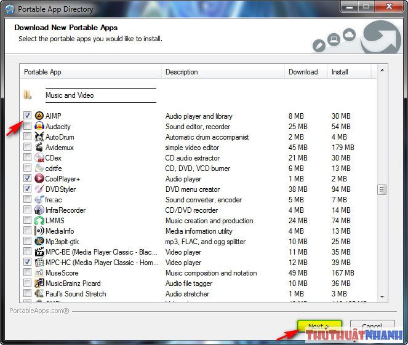This screenshot has width=408, height=345.
Task: Click the Mp3splt-gtk app icon
Action: [39, 241]
